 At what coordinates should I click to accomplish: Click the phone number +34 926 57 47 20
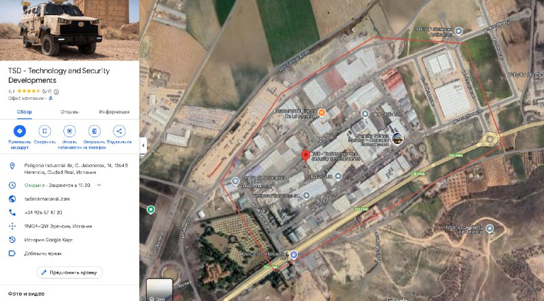[44, 212]
